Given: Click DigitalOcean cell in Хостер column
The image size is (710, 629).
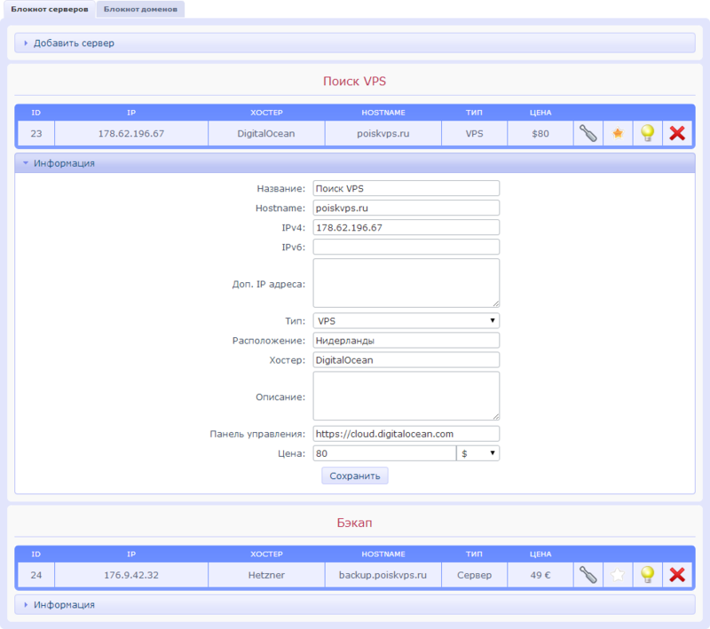Looking at the screenshot, I should [266, 133].
